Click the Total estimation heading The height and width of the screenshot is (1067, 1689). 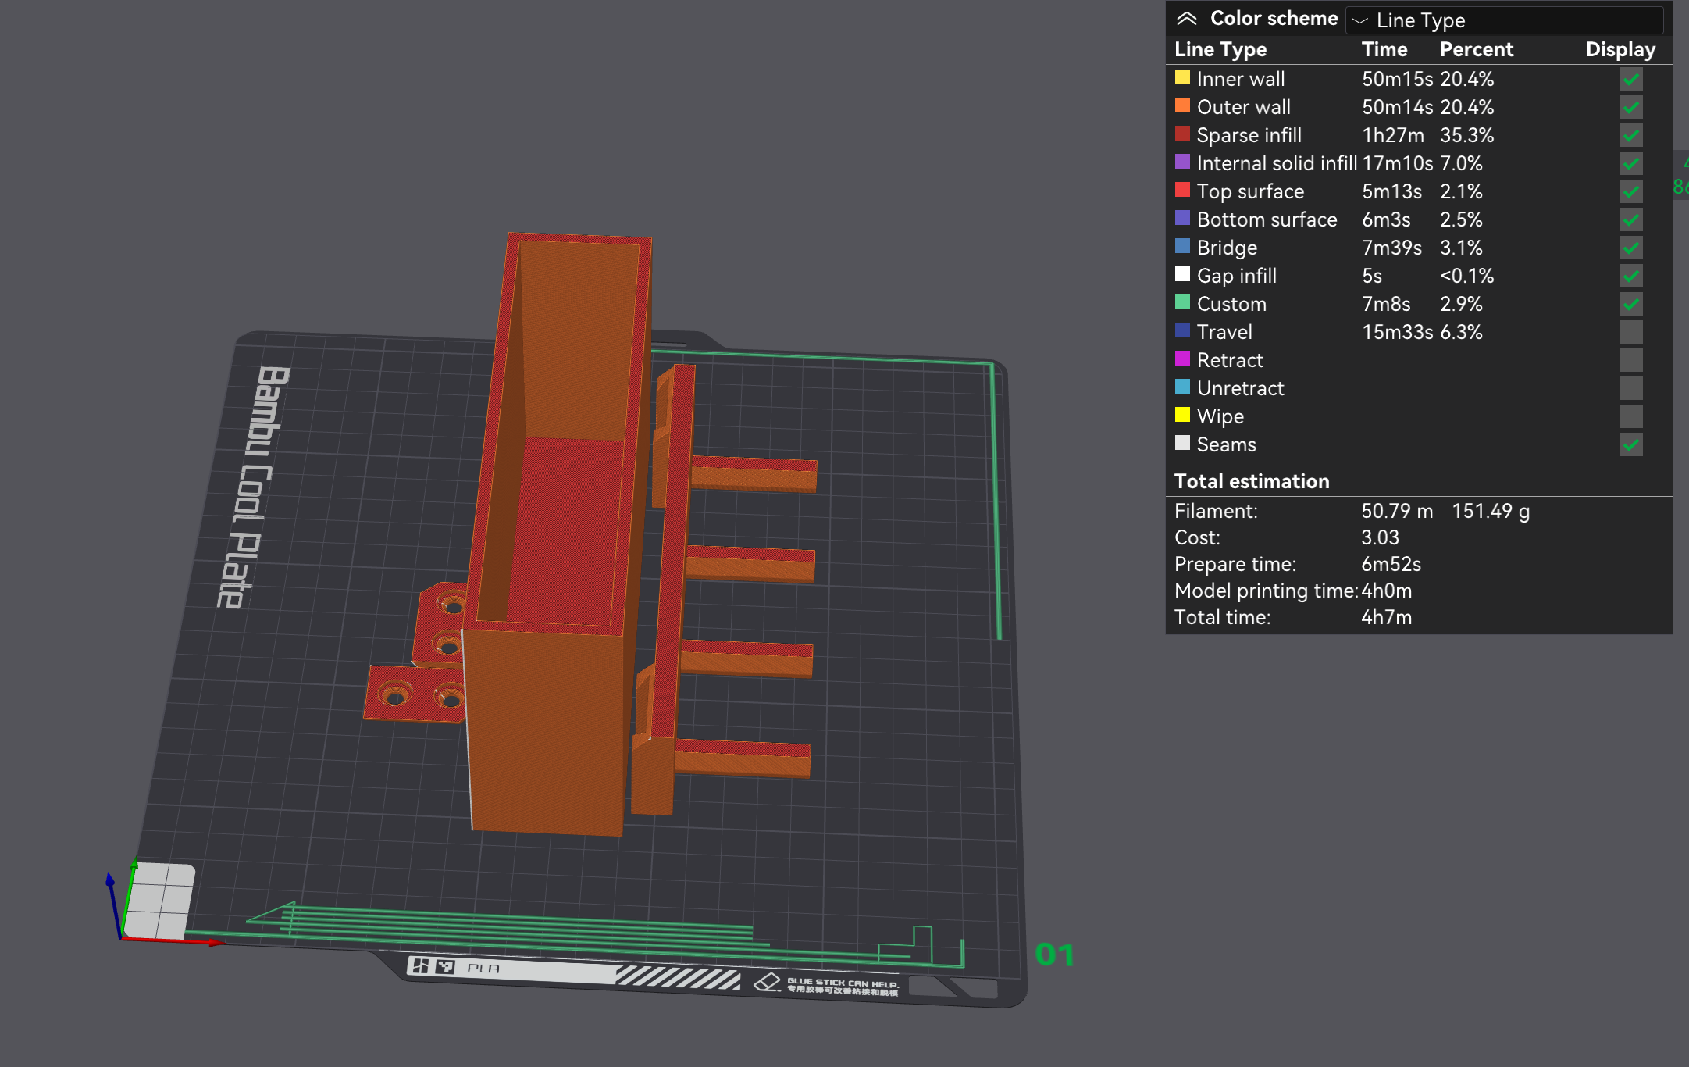pyautogui.click(x=1251, y=481)
